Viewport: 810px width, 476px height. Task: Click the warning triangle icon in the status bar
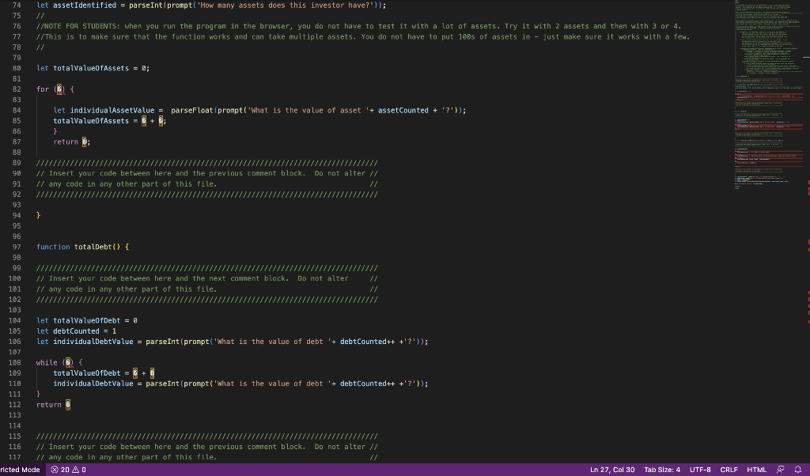click(x=74, y=469)
